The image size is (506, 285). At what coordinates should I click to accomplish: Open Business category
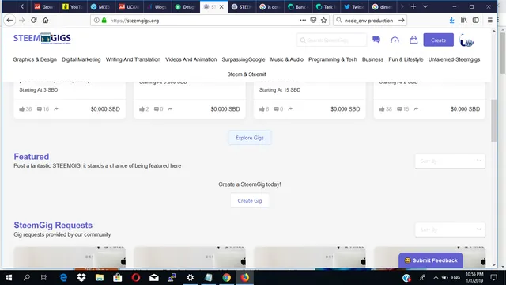(372, 59)
